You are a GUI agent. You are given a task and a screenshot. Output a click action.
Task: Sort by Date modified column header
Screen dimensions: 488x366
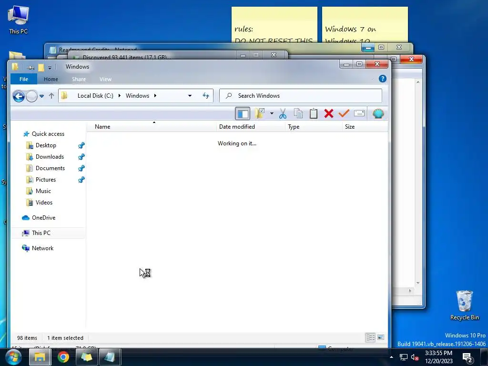tap(251, 127)
